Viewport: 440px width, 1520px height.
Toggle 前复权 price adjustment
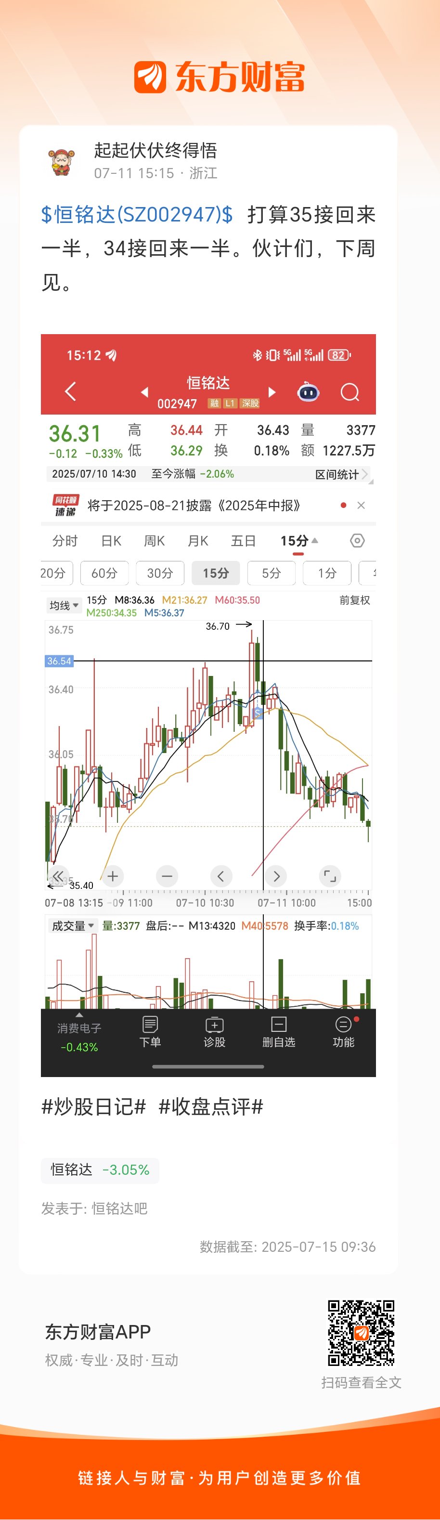coord(354,600)
